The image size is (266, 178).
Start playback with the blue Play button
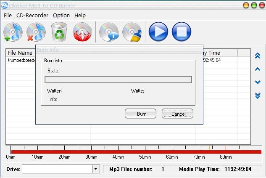[x=158, y=32]
